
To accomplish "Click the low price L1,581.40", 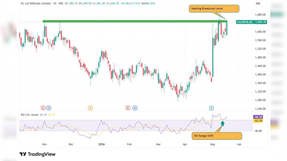I will coord(99,3).
